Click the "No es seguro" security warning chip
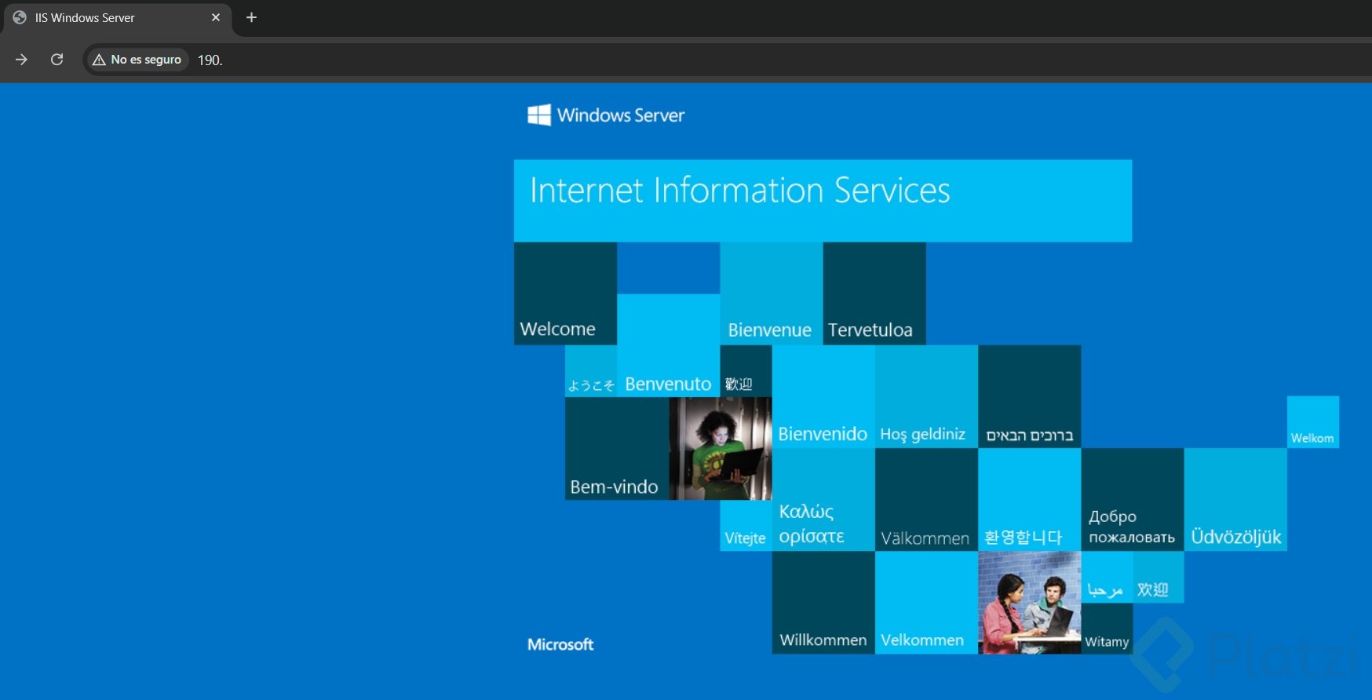The height and width of the screenshot is (700, 1372). tap(137, 60)
